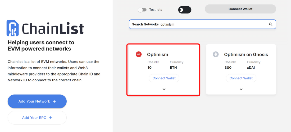Click the magnifying glass search icon
Viewport: 291px width, 132px height.
[270, 24]
